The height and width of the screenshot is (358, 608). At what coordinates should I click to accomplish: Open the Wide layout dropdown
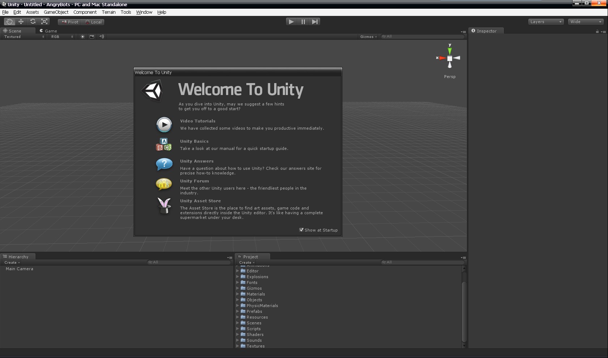(586, 22)
